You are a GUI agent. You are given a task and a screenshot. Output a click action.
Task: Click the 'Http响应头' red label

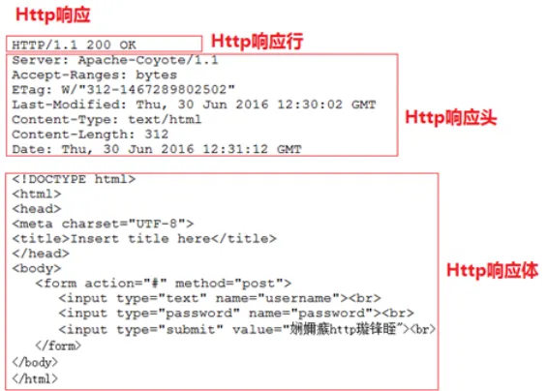451,117
